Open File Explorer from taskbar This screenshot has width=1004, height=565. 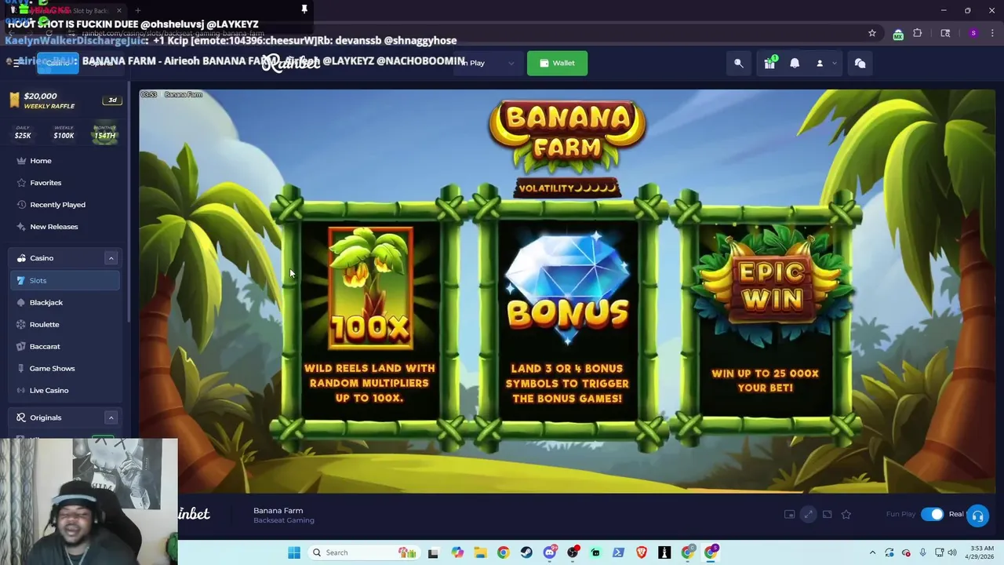(480, 552)
